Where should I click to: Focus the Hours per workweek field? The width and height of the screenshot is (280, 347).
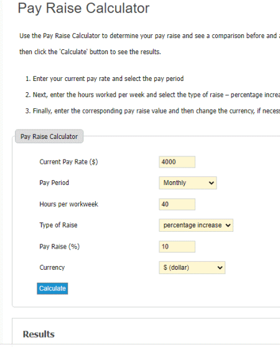pyautogui.click(x=177, y=204)
